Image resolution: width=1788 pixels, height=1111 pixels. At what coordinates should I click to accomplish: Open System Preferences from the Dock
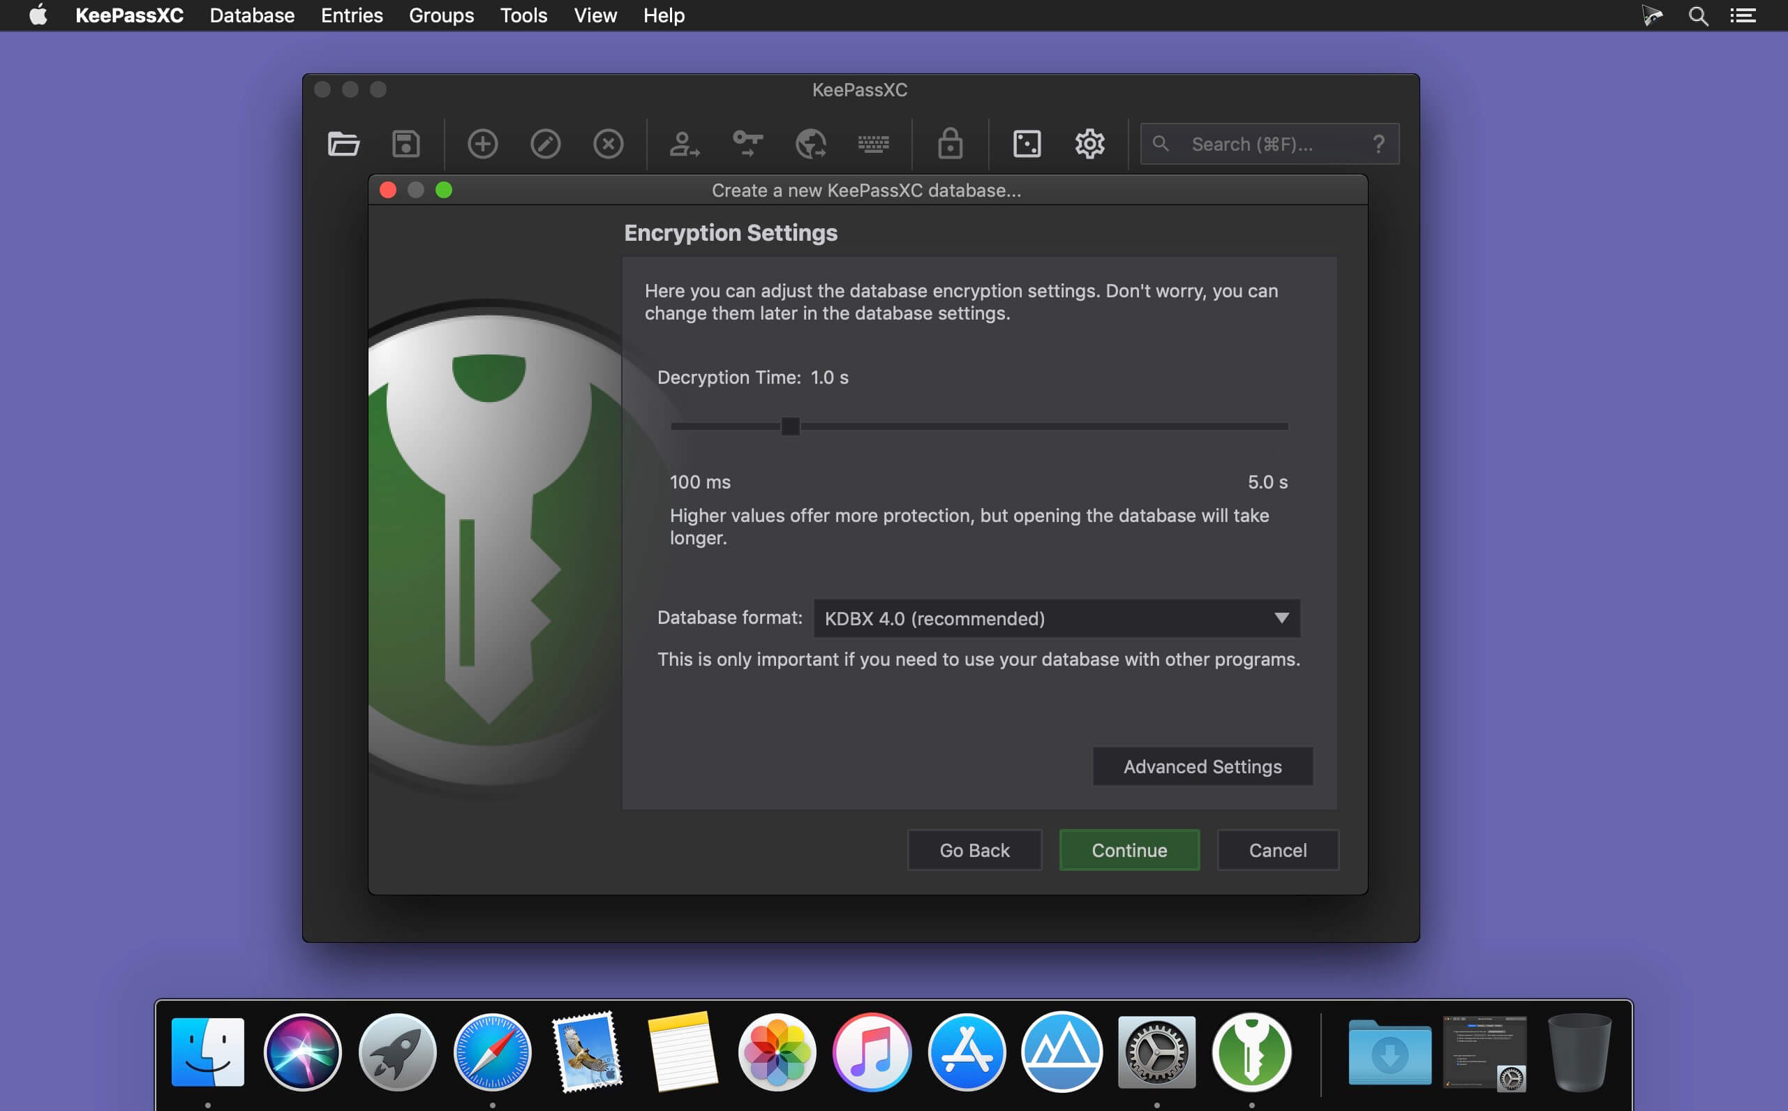pyautogui.click(x=1157, y=1052)
